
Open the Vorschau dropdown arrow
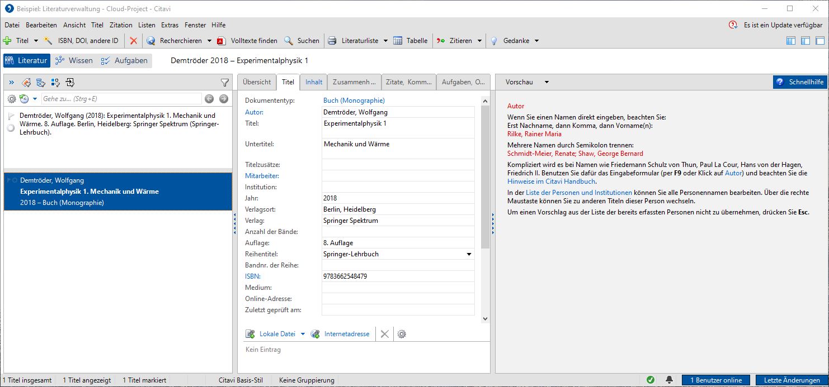tap(547, 82)
